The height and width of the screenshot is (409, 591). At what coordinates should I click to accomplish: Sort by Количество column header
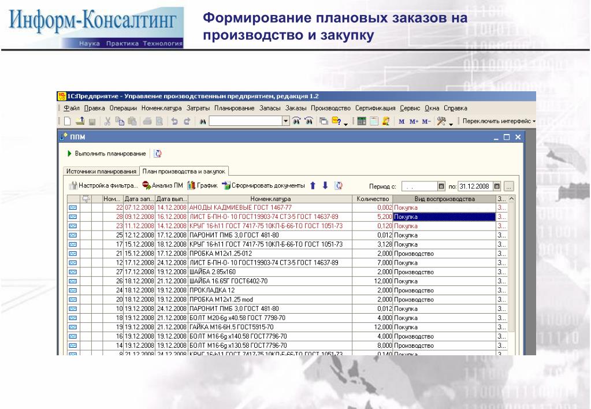[373, 199]
